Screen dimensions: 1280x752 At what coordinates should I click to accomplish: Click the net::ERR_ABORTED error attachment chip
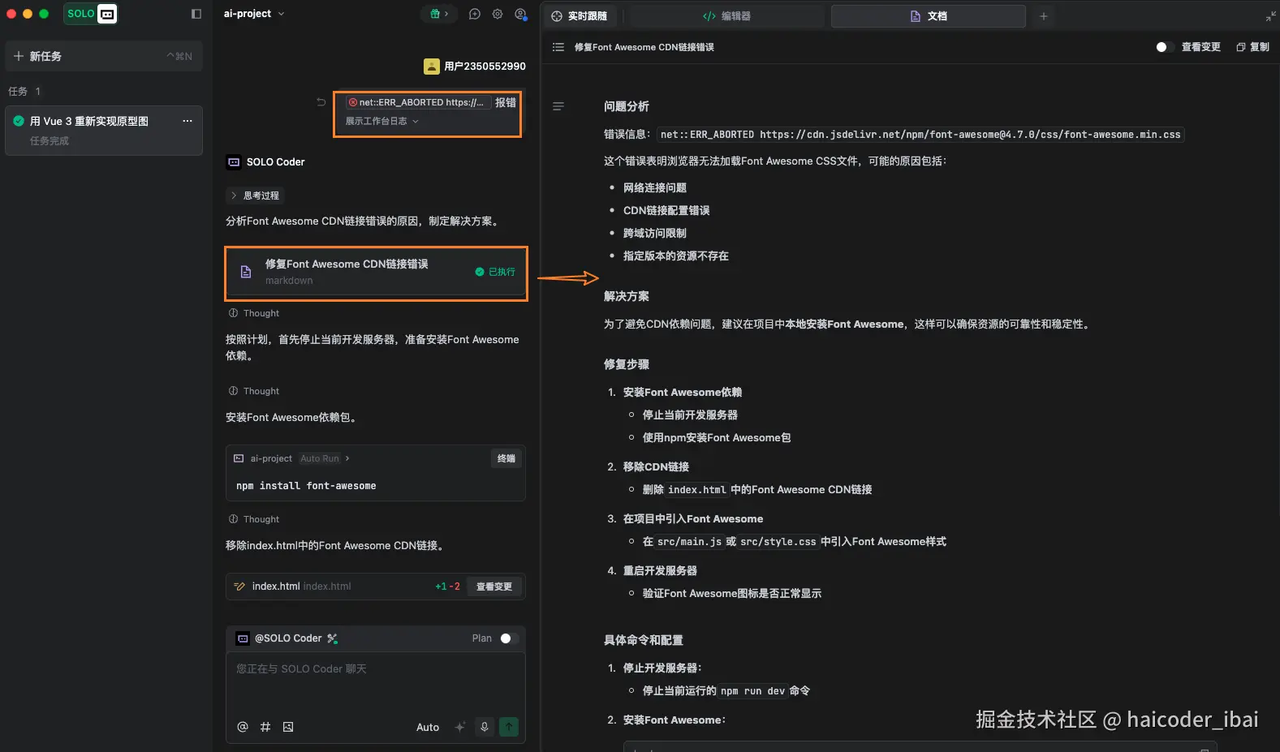pos(417,102)
